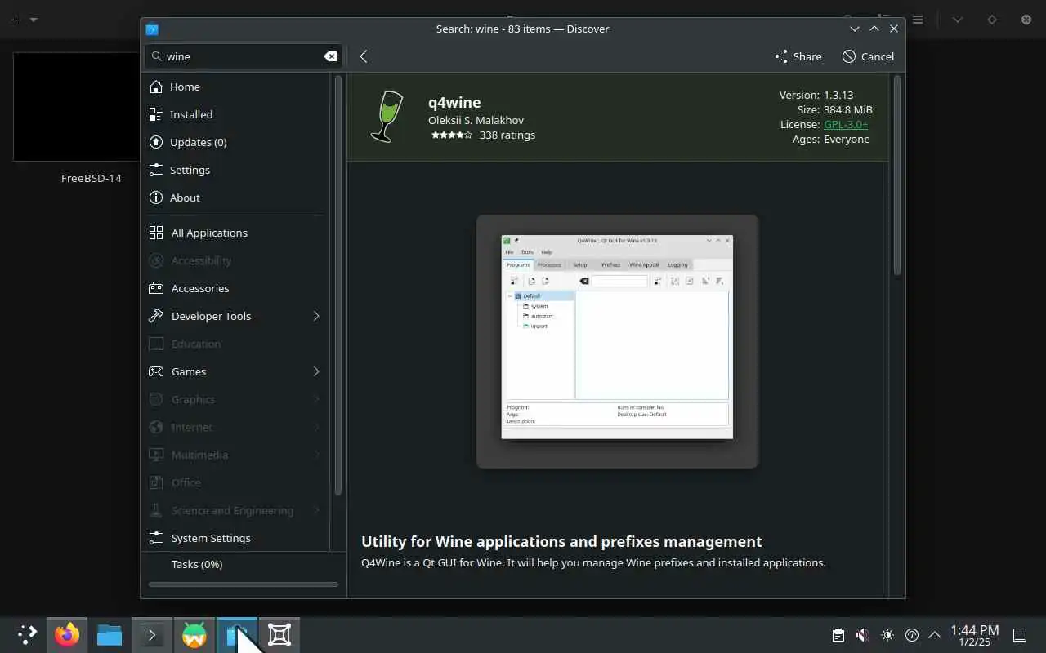Image resolution: width=1046 pixels, height=653 pixels.
Task: Open the hamburger menu in background window
Action: pos(918,20)
